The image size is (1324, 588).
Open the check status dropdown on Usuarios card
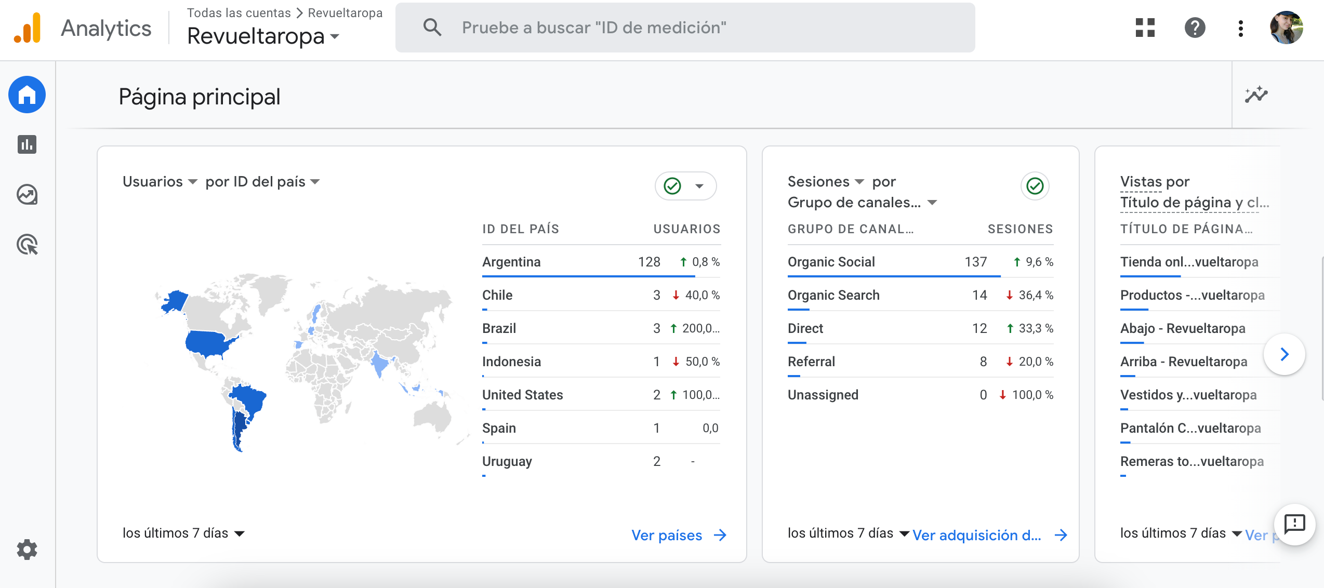[699, 186]
